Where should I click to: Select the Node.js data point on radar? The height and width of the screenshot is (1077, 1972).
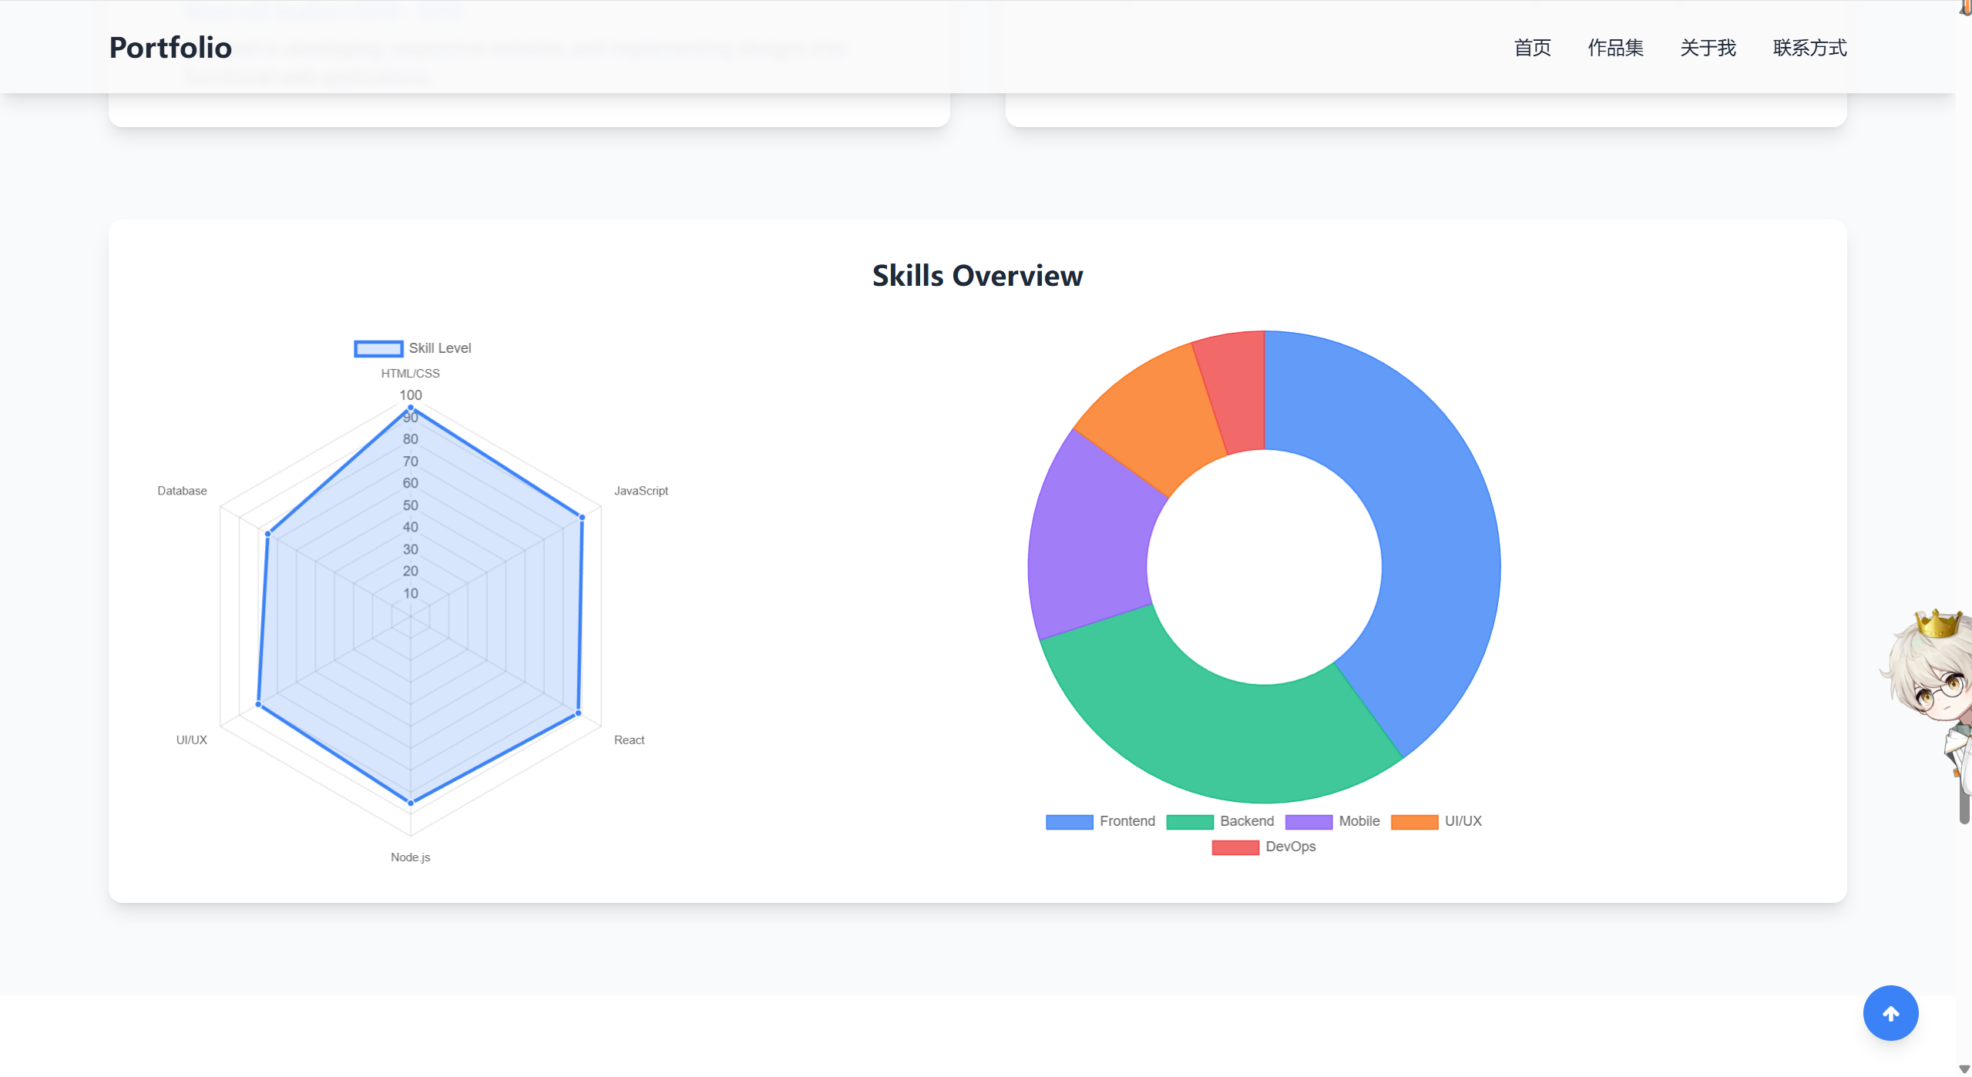(x=411, y=803)
